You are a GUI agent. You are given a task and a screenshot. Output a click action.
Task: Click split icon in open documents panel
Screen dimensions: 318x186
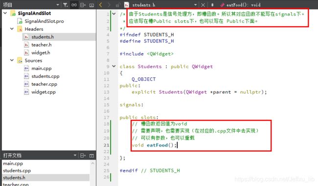pyautogui.click(x=83, y=155)
